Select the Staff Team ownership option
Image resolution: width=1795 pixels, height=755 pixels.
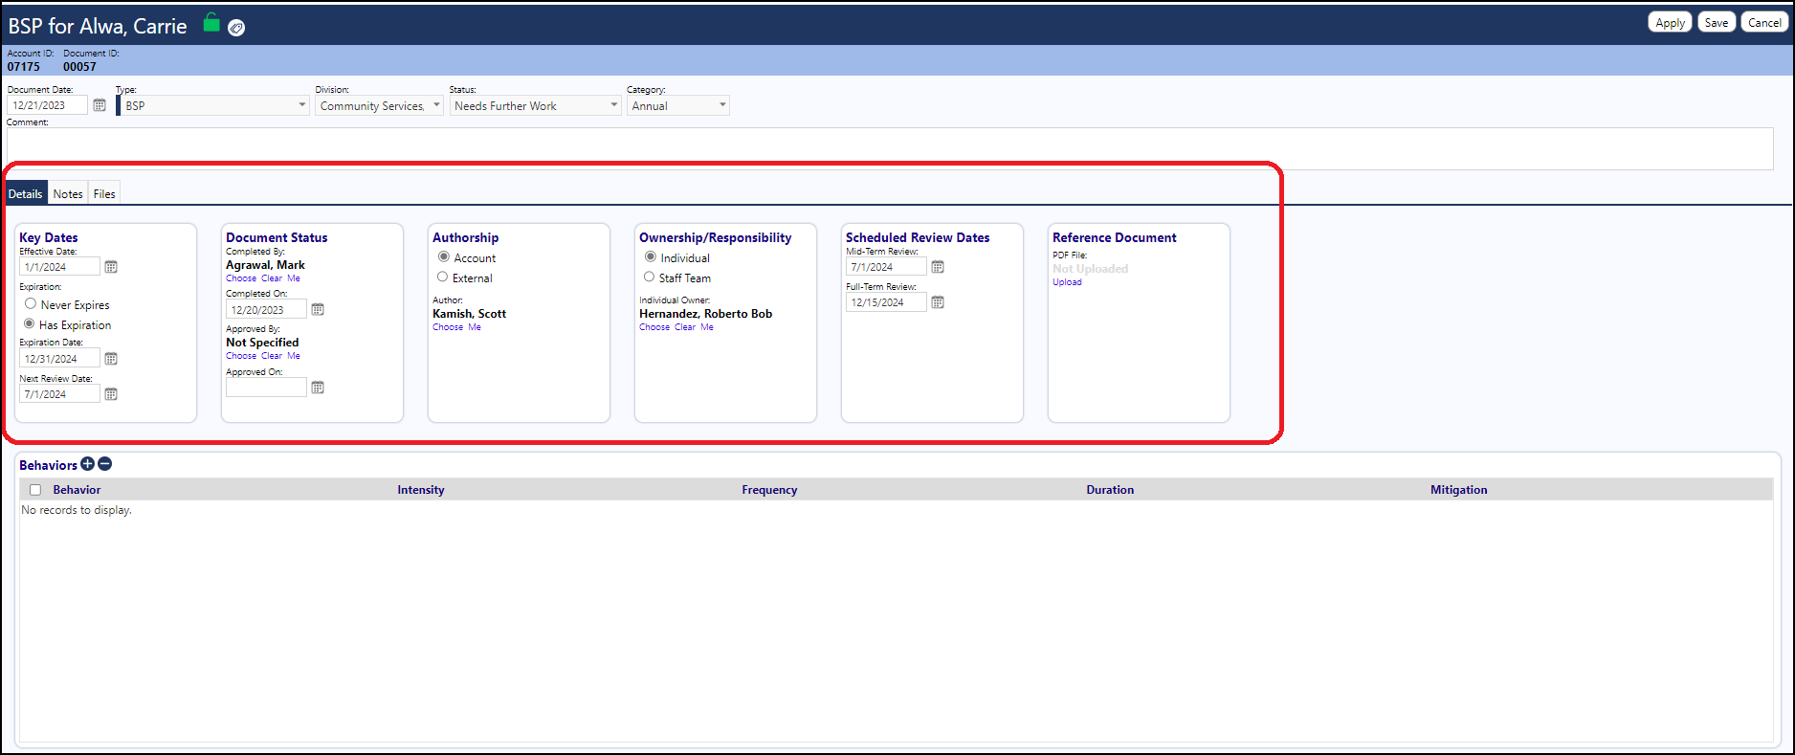[x=649, y=278]
